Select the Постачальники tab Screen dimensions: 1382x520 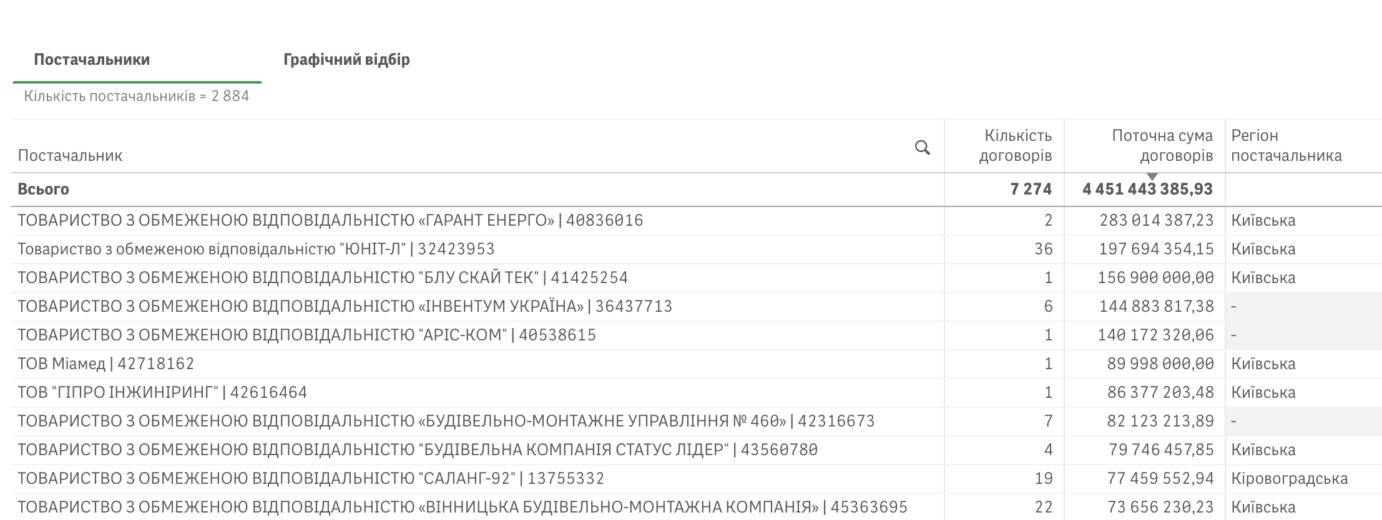pyautogui.click(x=92, y=60)
